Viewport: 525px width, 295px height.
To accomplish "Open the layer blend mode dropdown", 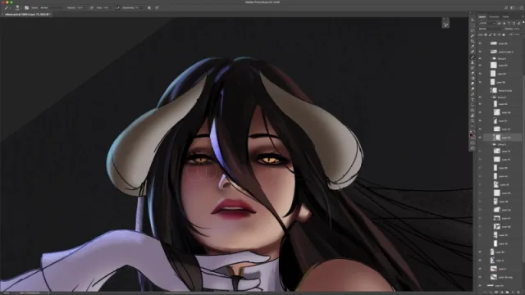I will (x=491, y=29).
